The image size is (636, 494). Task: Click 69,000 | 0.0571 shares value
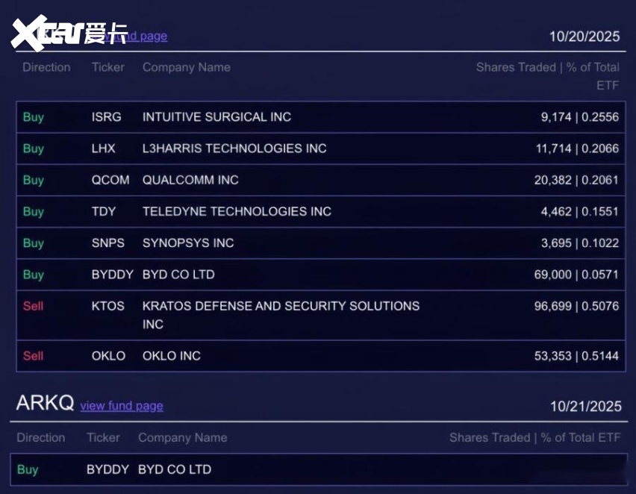576,275
